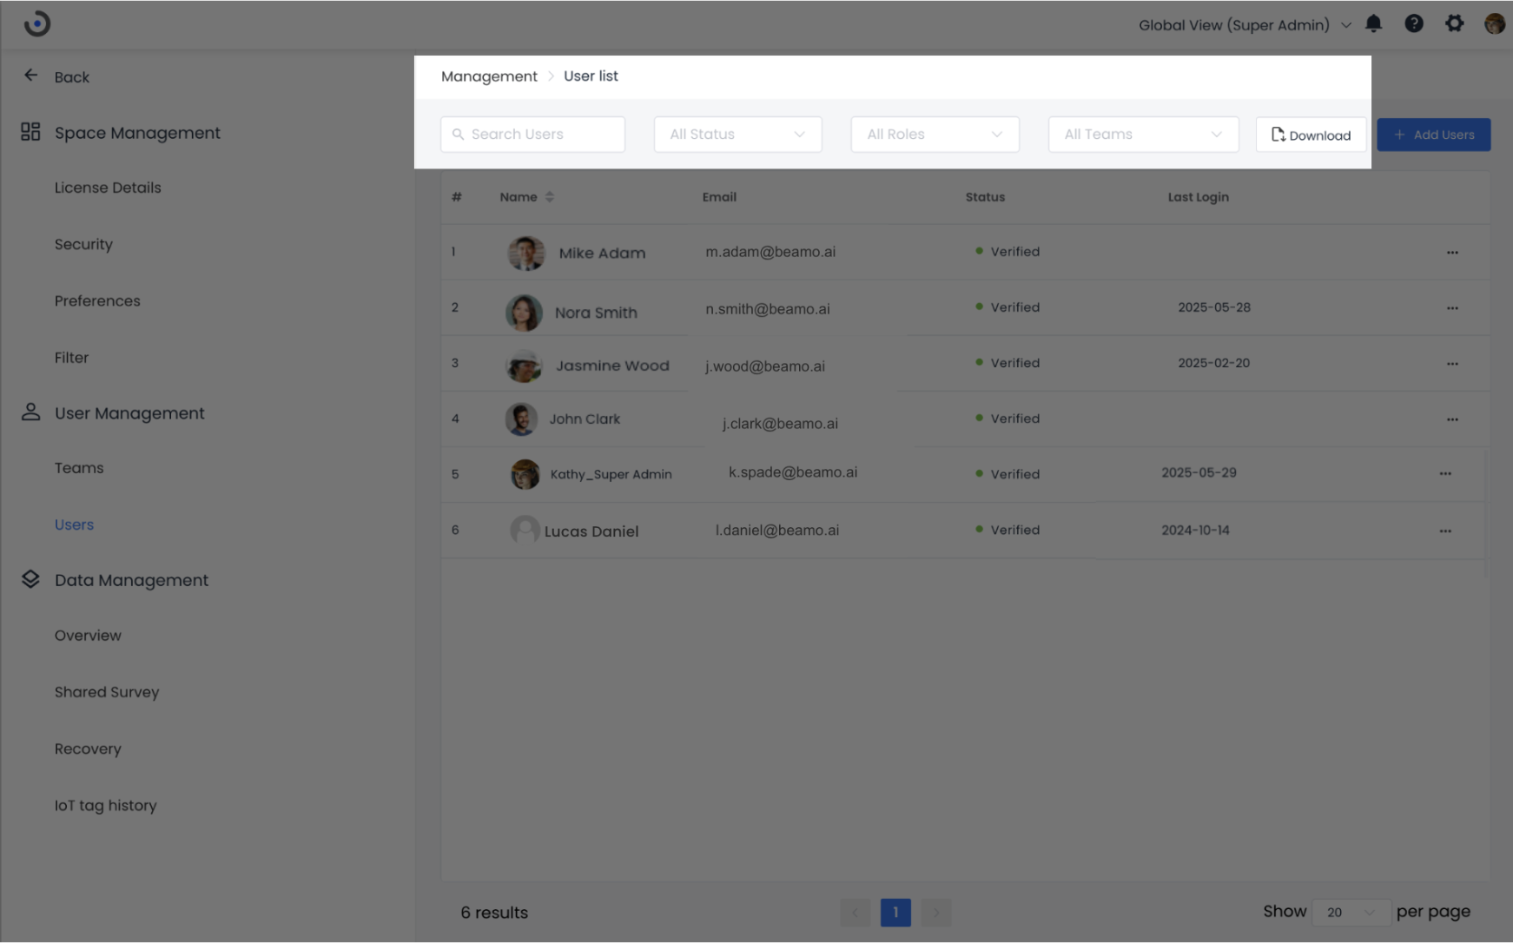Open Overview under Data Management
Image resolution: width=1513 pixels, height=943 pixels.
pos(88,636)
